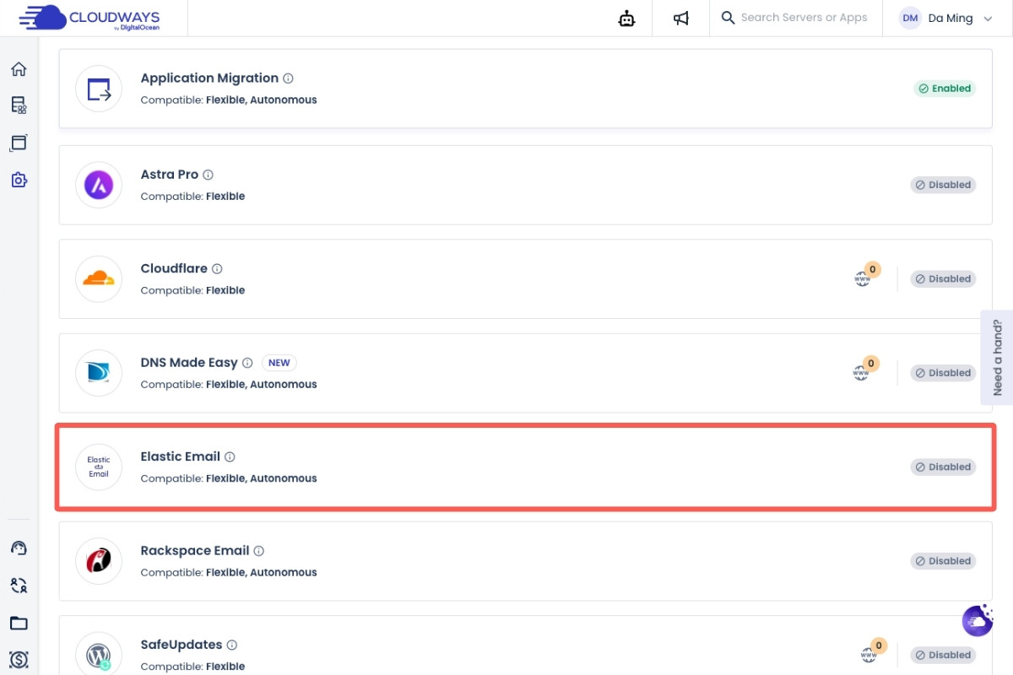Open the robot assistant icon in header
The image size is (1013, 675).
(626, 19)
